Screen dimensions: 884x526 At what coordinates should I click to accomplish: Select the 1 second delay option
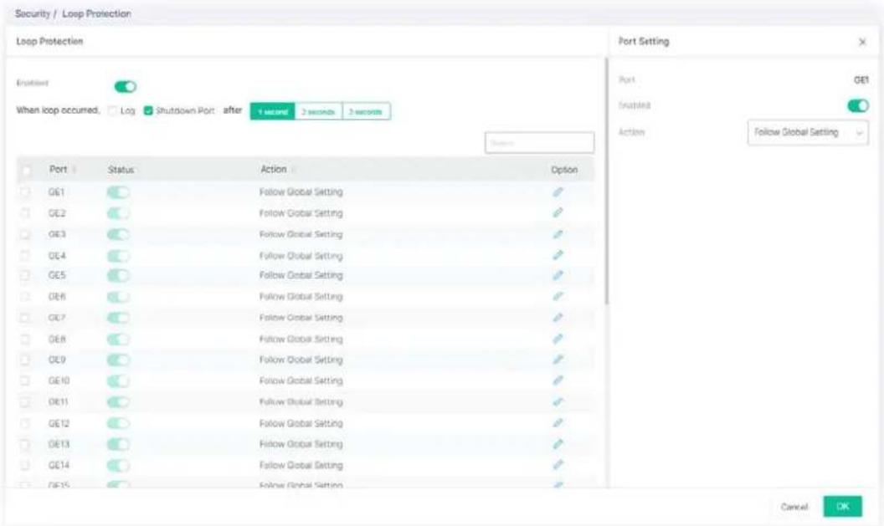[x=273, y=111]
